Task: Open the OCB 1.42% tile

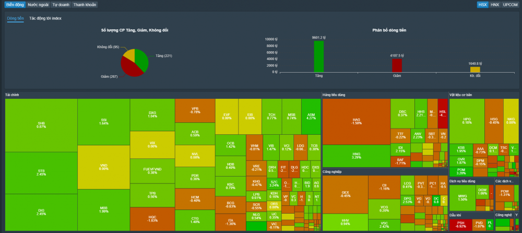Action: (230, 145)
